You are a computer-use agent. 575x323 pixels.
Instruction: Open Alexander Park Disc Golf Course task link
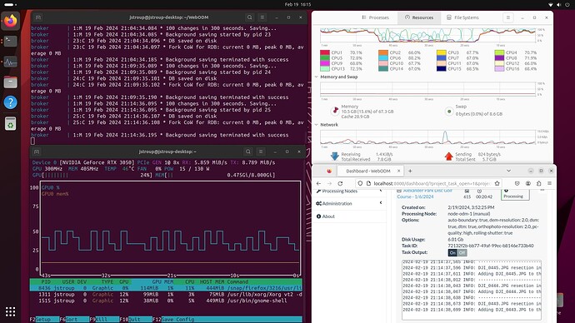[424, 193]
